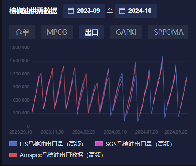196x166 pixels.
Task: Click the end date calendar icon
Action: (x=122, y=11)
